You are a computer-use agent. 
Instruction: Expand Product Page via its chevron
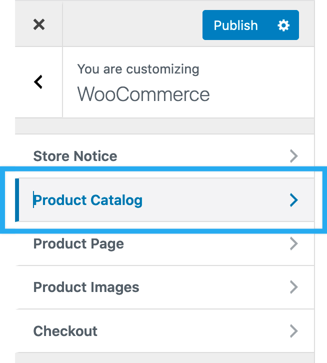tap(294, 243)
